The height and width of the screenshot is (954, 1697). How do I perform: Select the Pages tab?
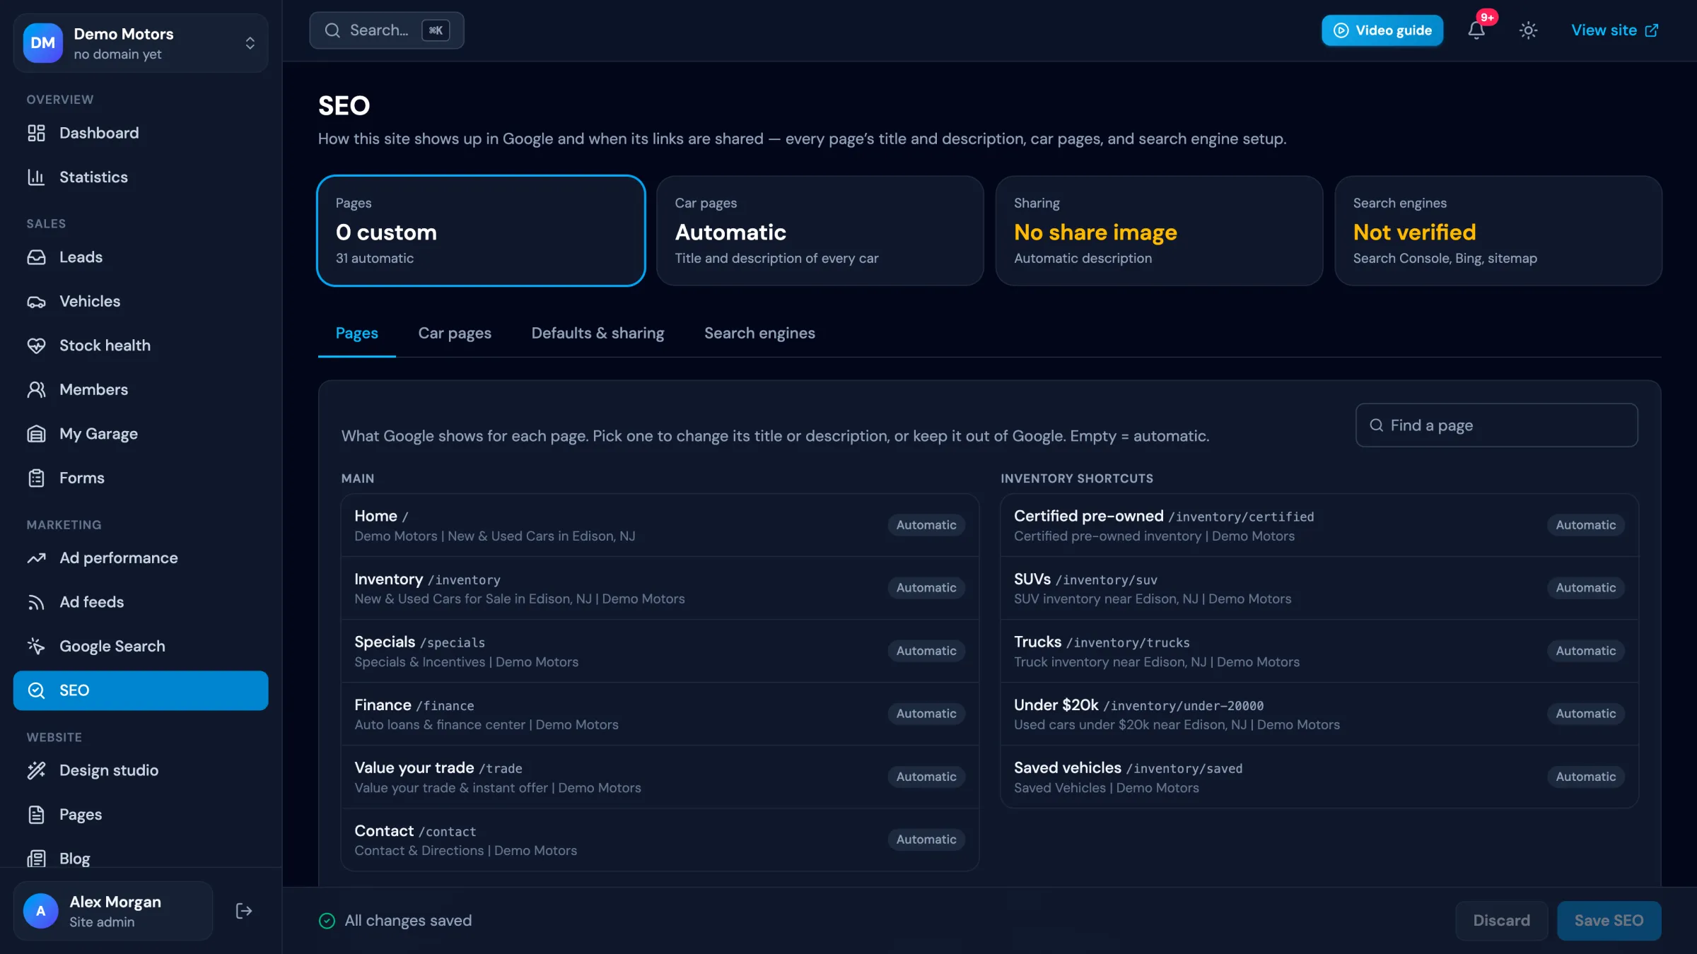pos(356,333)
